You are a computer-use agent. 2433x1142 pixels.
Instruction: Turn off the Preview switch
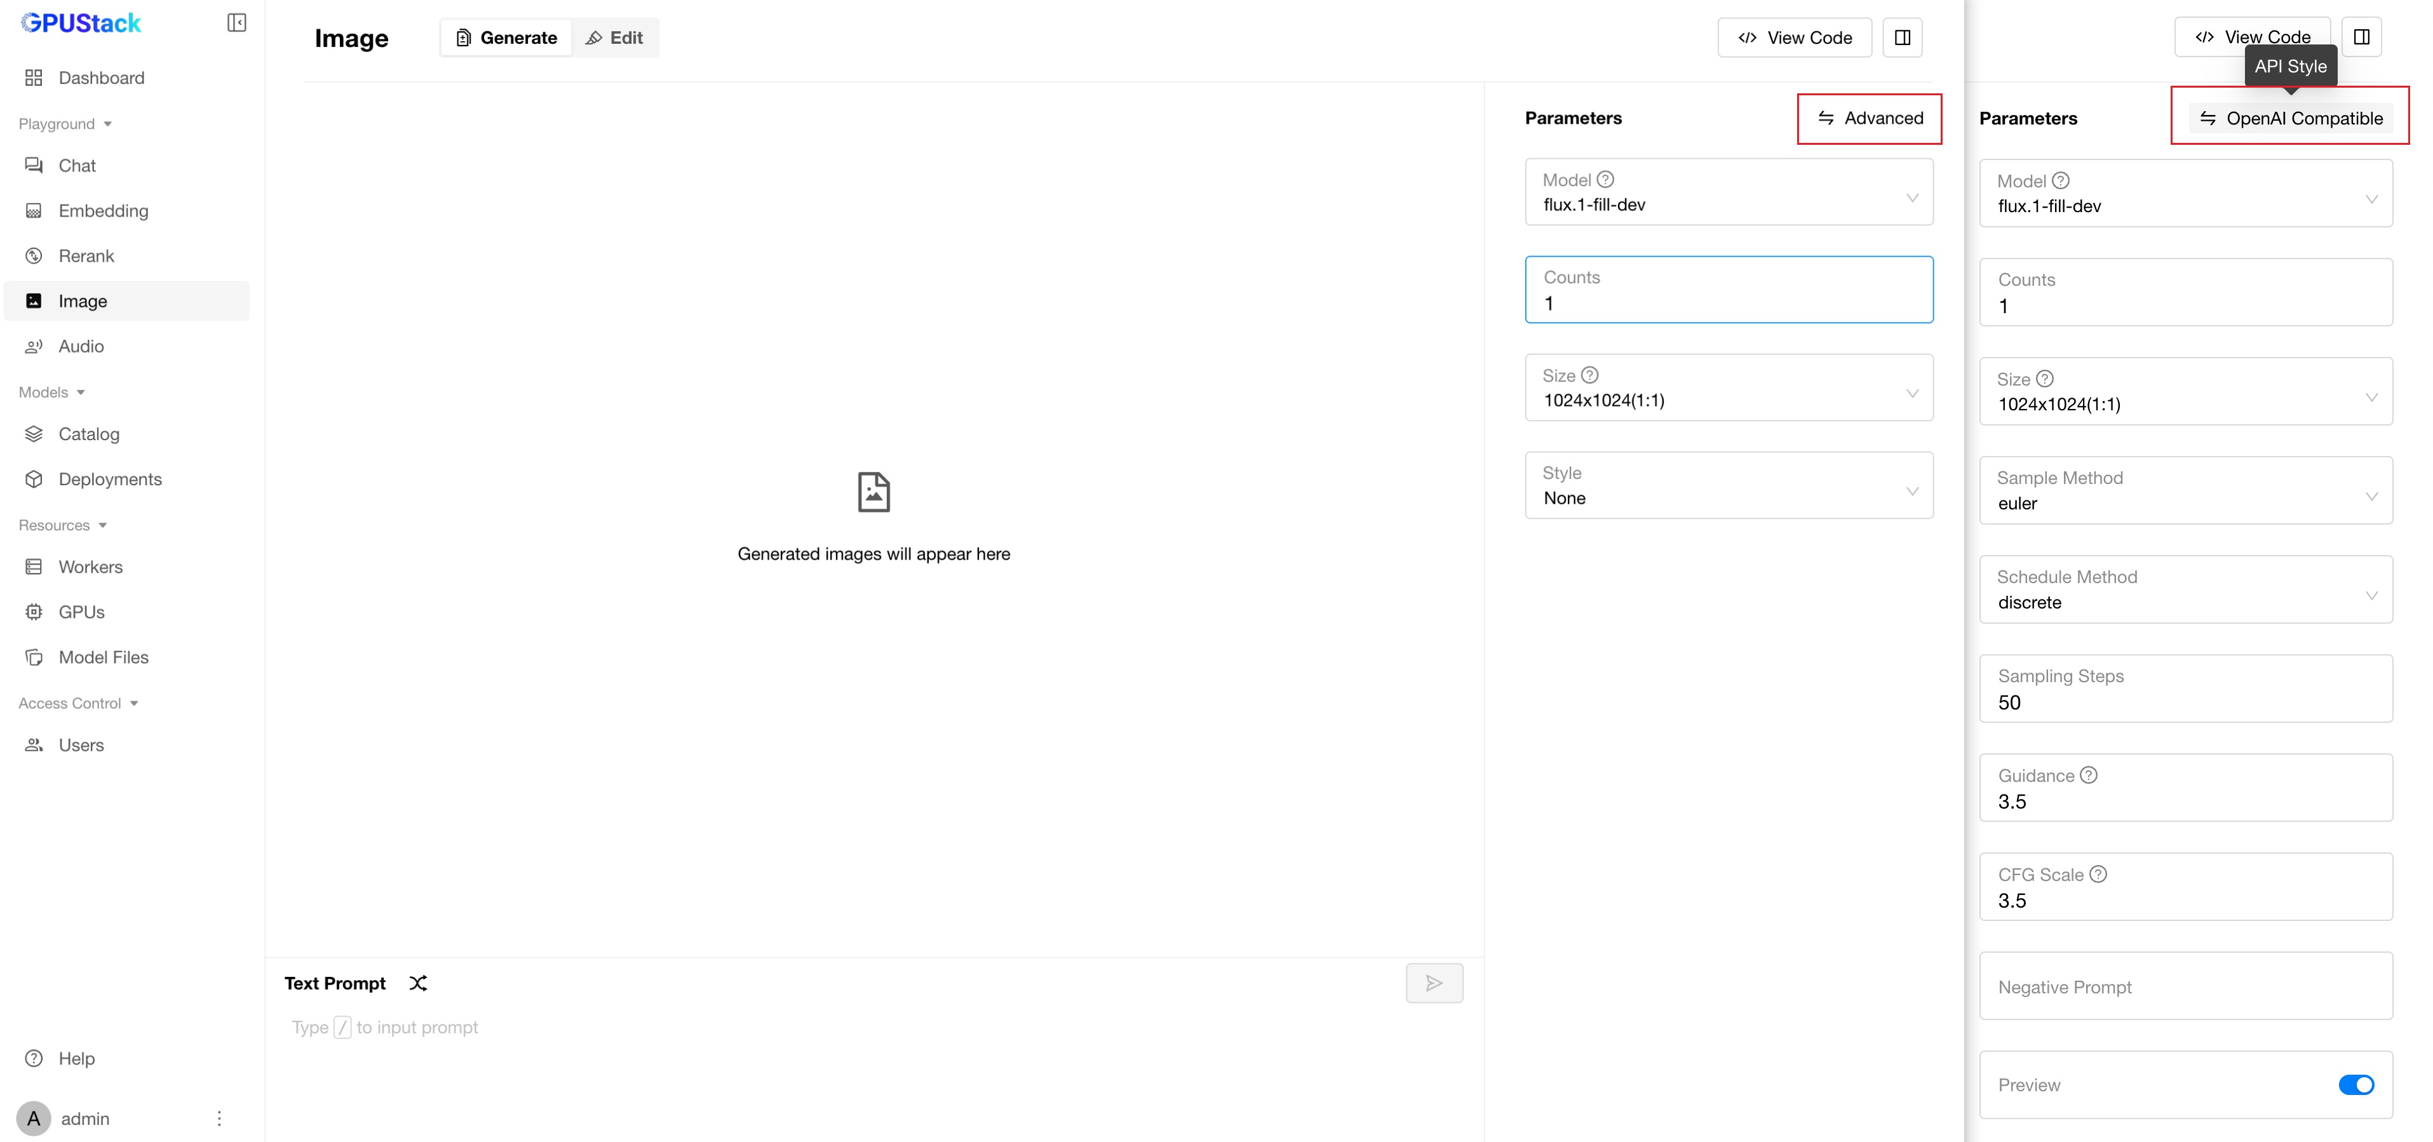(x=2355, y=1085)
